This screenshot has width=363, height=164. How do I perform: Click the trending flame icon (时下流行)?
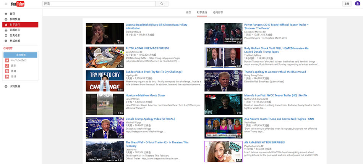[x=6, y=24]
